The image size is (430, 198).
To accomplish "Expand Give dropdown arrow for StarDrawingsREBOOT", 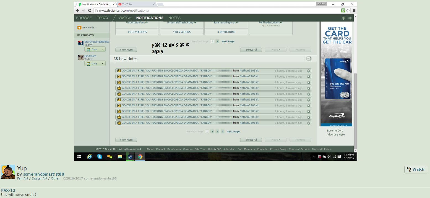I will tap(103, 49).
